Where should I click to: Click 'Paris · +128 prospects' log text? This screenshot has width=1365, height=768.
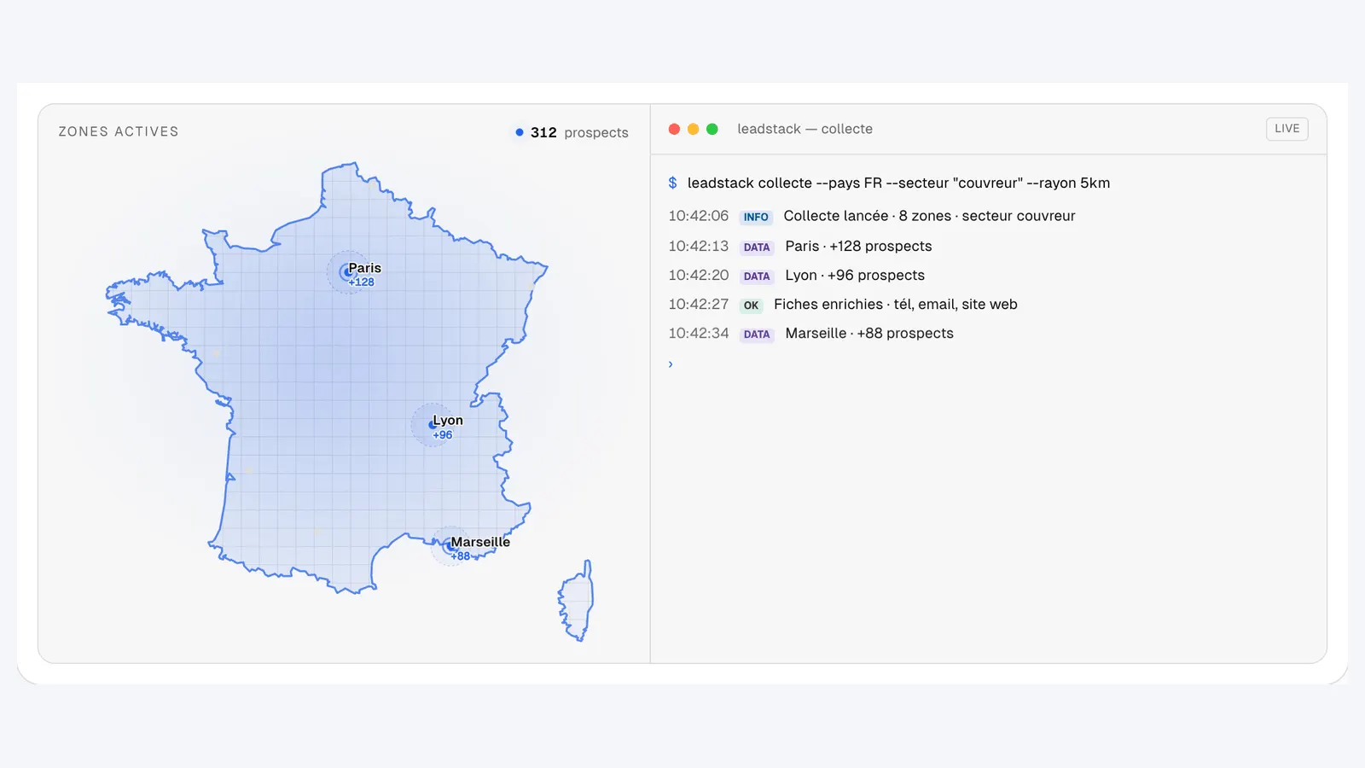coord(858,246)
